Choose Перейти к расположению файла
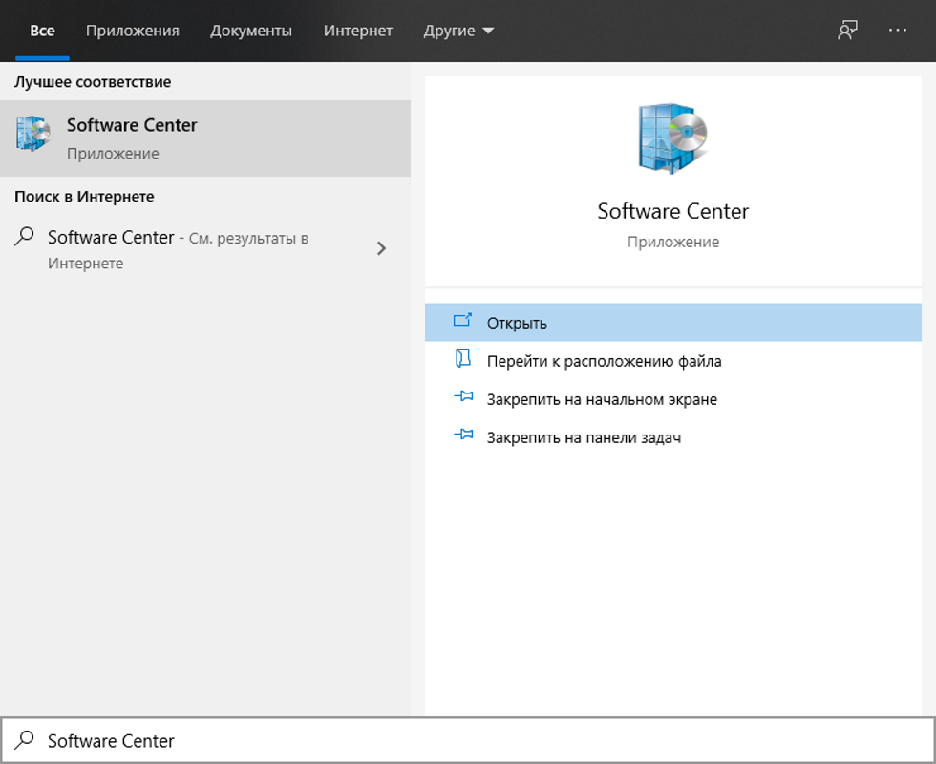Viewport: 936px width, 764px height. coord(673,361)
